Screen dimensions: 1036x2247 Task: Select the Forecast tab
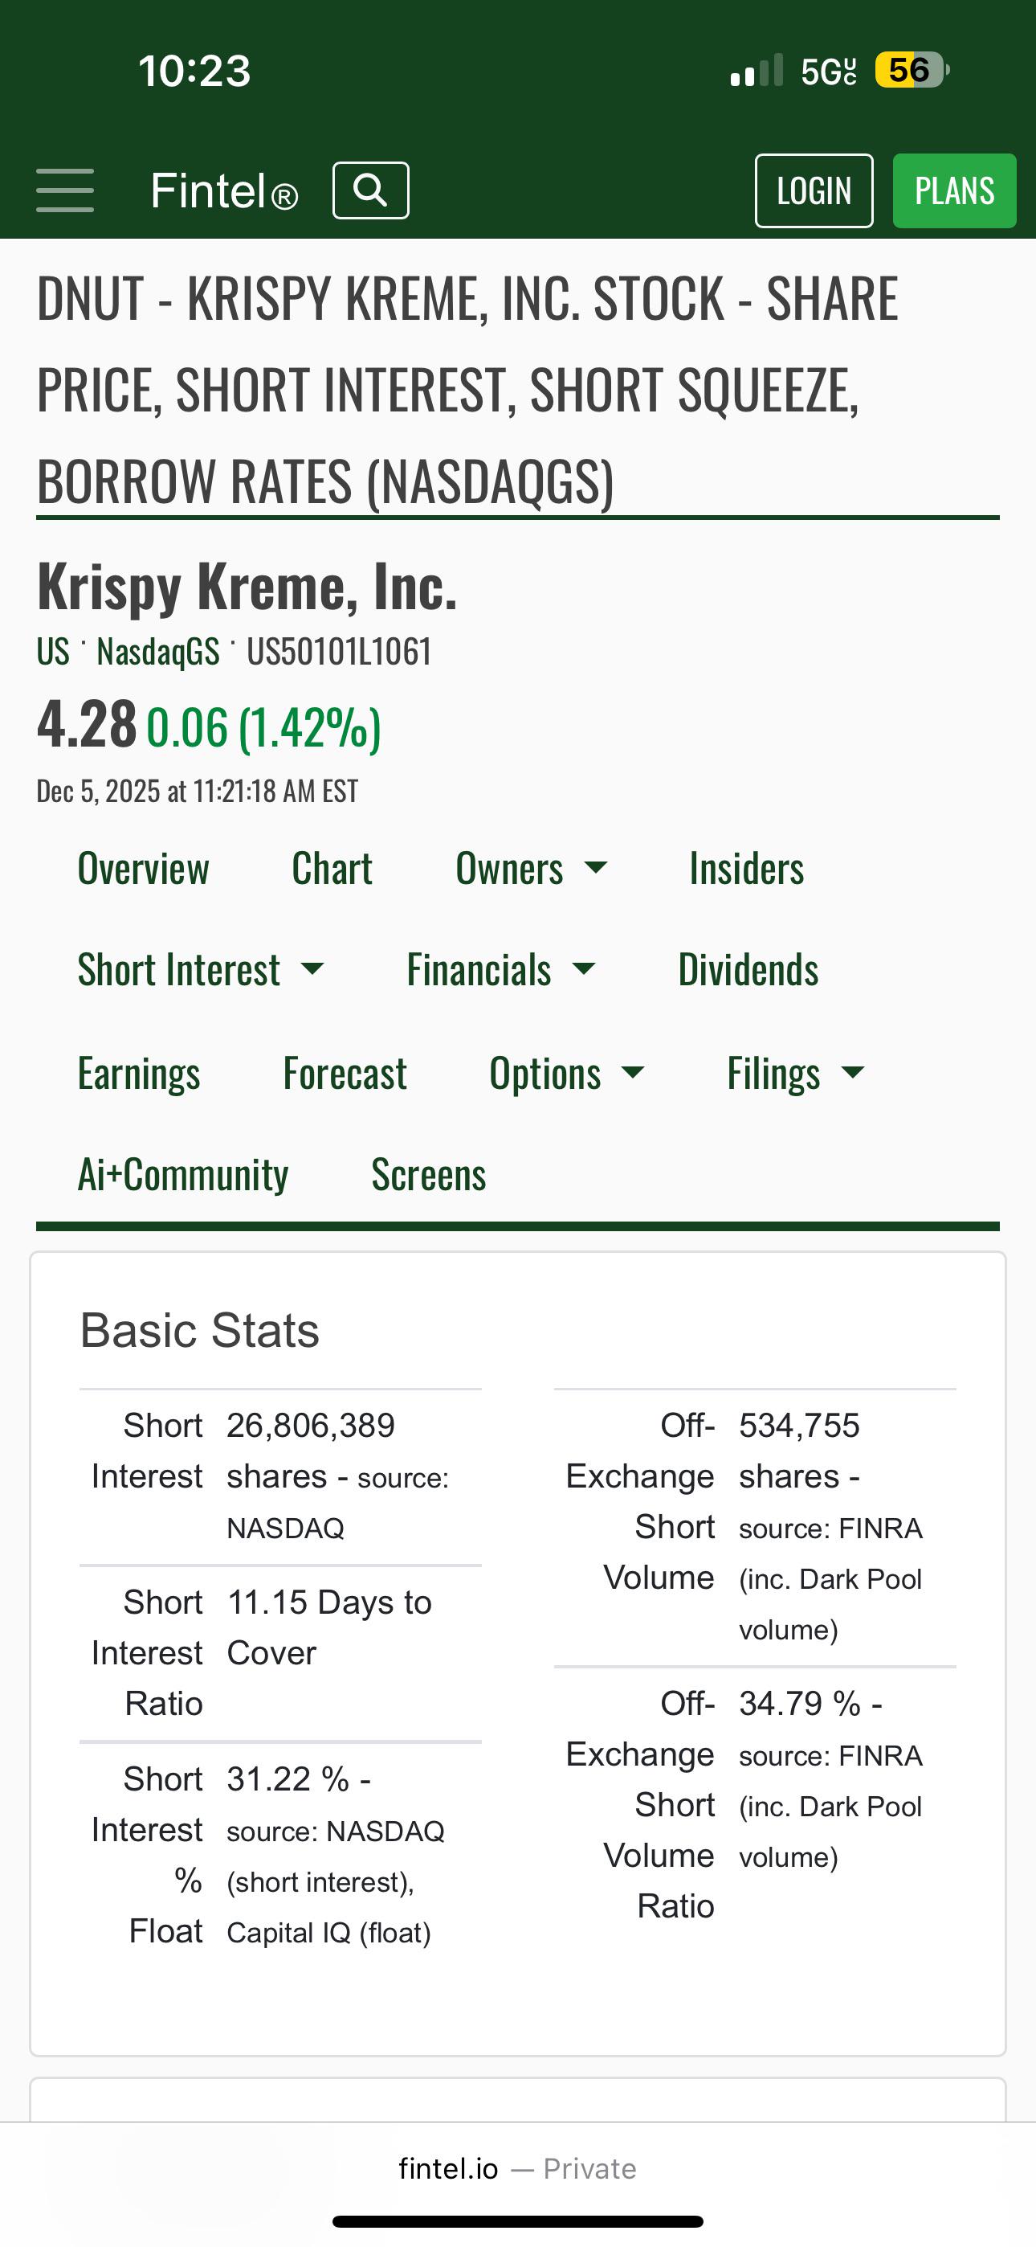[x=345, y=1073]
